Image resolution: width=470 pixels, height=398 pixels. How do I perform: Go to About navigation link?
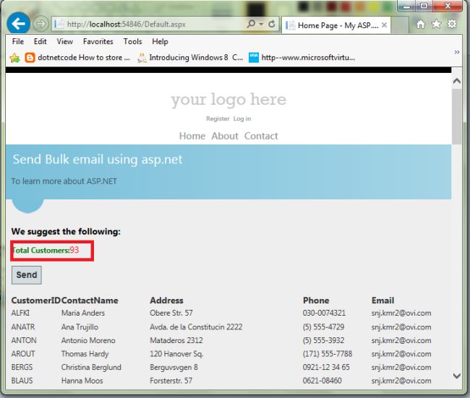click(225, 136)
